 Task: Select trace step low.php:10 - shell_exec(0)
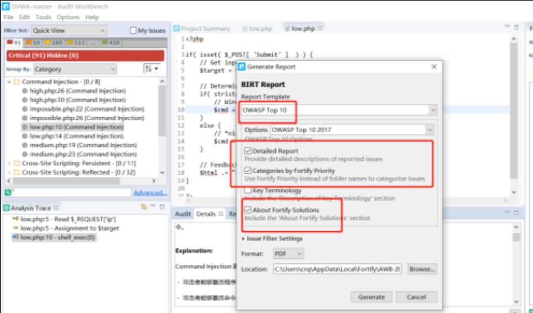pyautogui.click(x=54, y=237)
